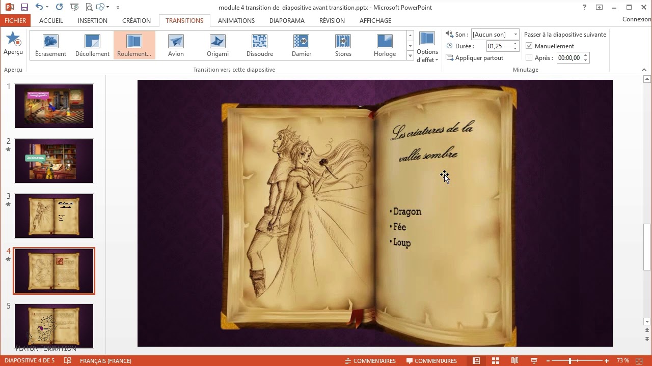652x366 pixels.
Task: Open the FICHIER menu
Action: (15, 21)
